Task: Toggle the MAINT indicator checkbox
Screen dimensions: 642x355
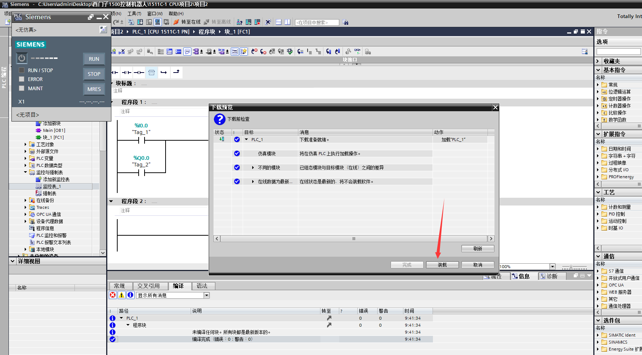Action: click(22, 88)
